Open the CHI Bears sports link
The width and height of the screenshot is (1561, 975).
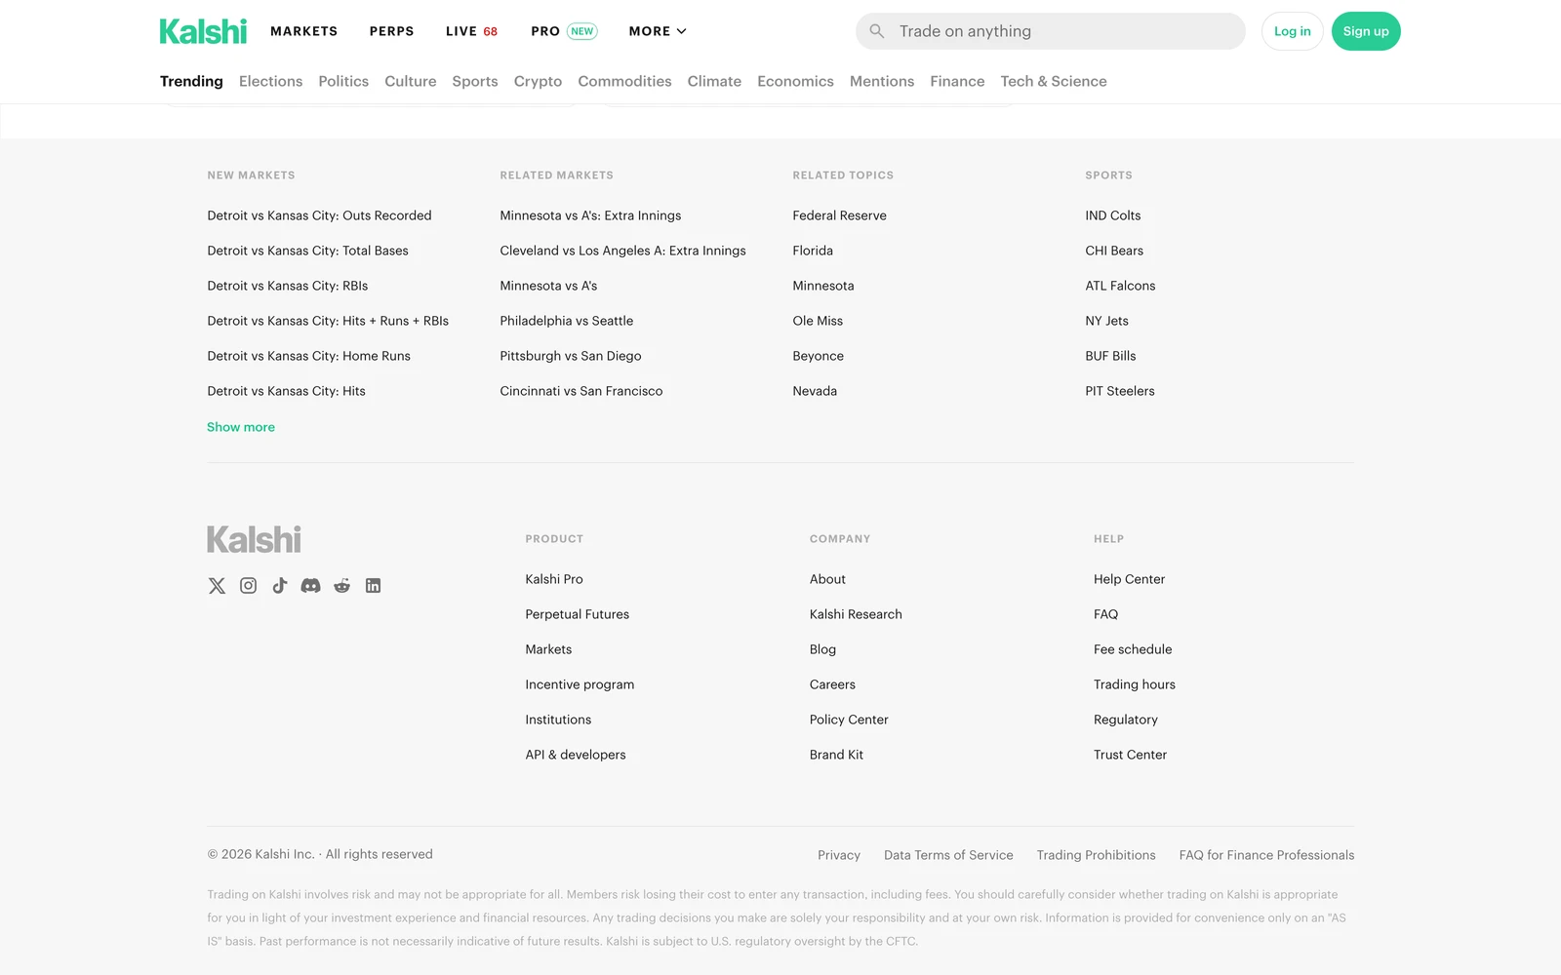point(1114,251)
